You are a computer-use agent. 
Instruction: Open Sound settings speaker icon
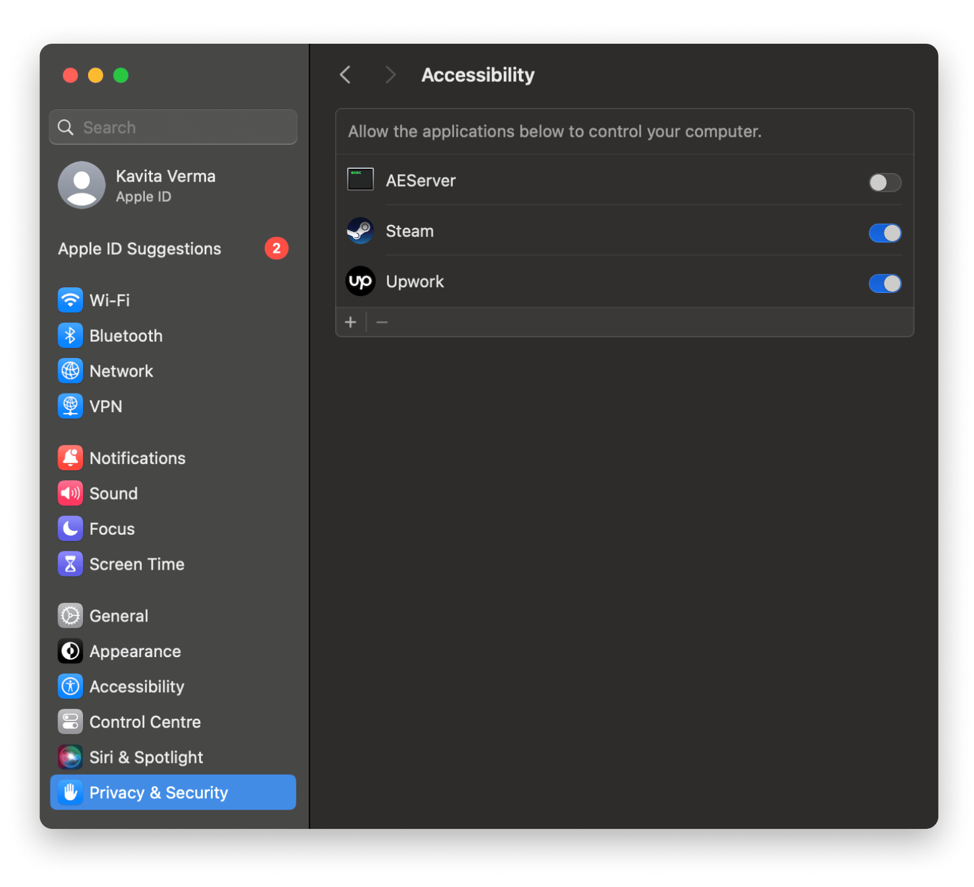point(70,493)
